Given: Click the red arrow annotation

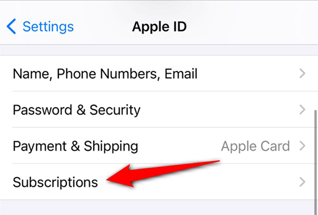Looking at the screenshot, I should [163, 174].
